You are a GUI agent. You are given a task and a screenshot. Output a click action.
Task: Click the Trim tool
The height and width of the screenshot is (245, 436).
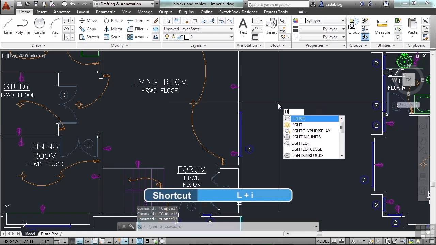(136, 21)
